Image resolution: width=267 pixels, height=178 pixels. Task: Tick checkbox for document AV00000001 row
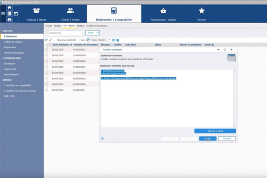pyautogui.click(x=46, y=55)
